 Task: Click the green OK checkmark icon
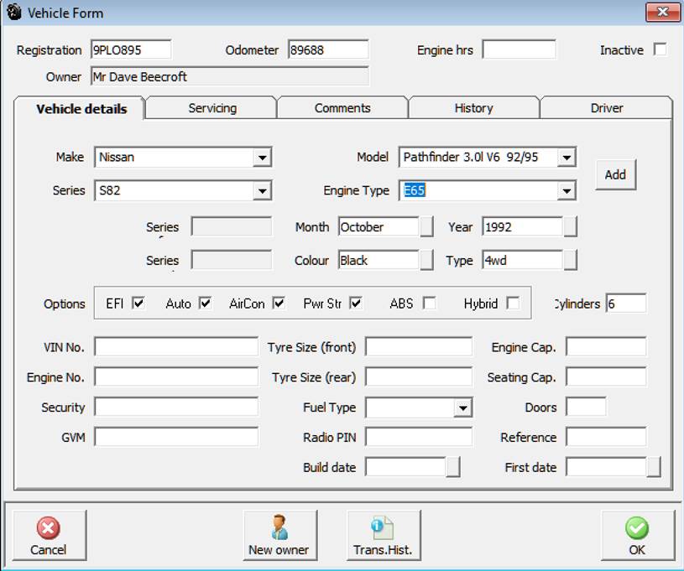[x=637, y=528]
